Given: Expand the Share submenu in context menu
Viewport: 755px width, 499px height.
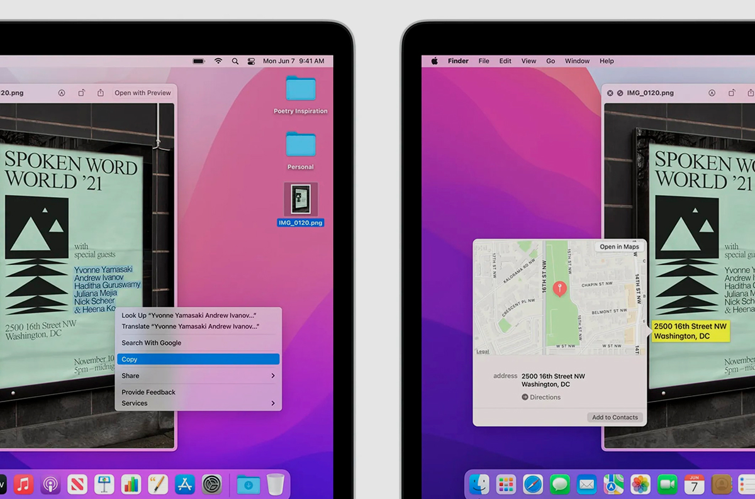Looking at the screenshot, I should 198,376.
